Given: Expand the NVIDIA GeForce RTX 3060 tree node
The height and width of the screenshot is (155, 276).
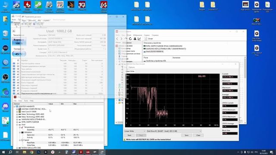Looking at the screenshot, I should [17, 148].
